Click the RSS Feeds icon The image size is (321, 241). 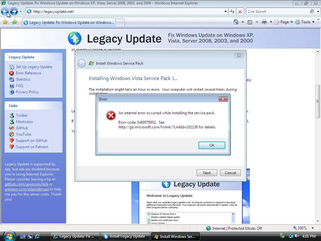[250, 22]
